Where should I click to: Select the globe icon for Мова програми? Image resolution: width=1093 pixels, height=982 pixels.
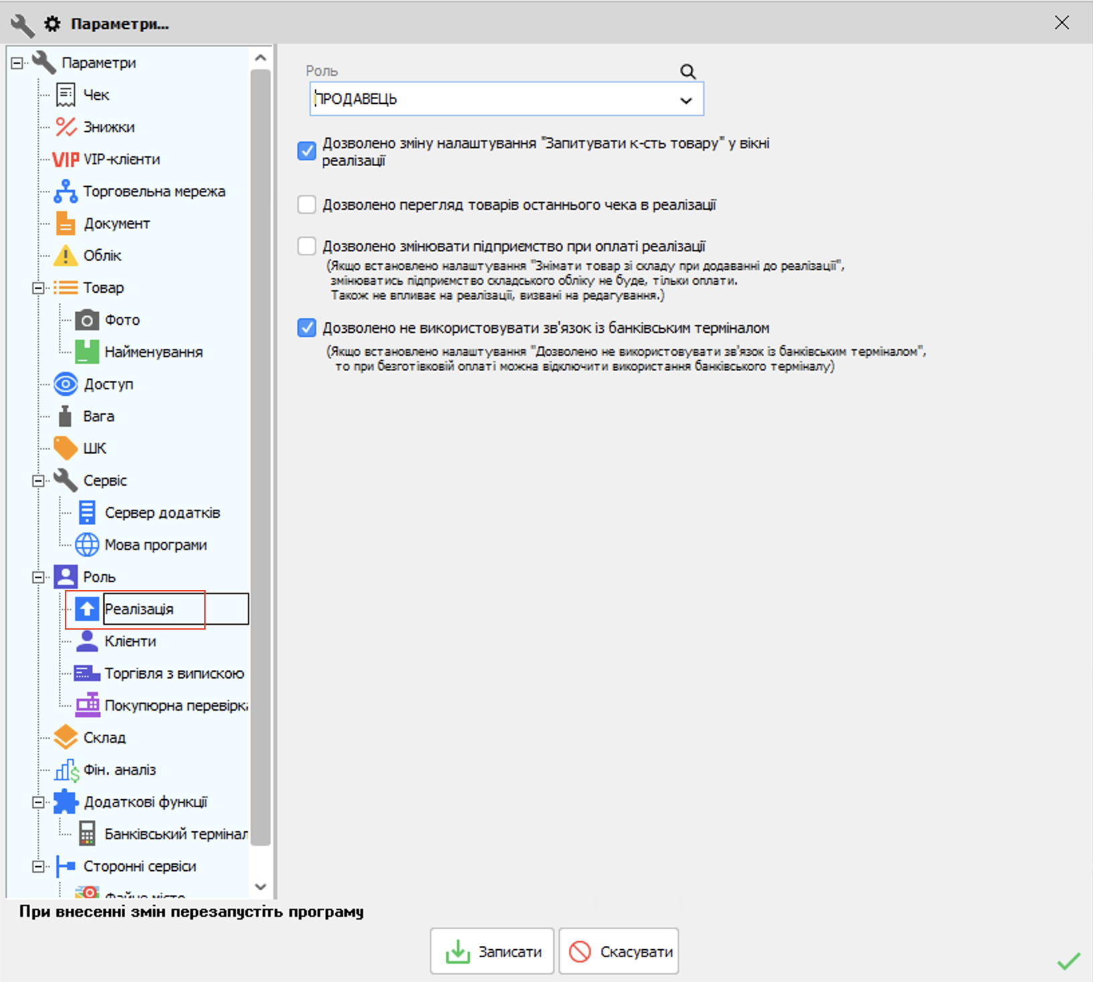[87, 545]
